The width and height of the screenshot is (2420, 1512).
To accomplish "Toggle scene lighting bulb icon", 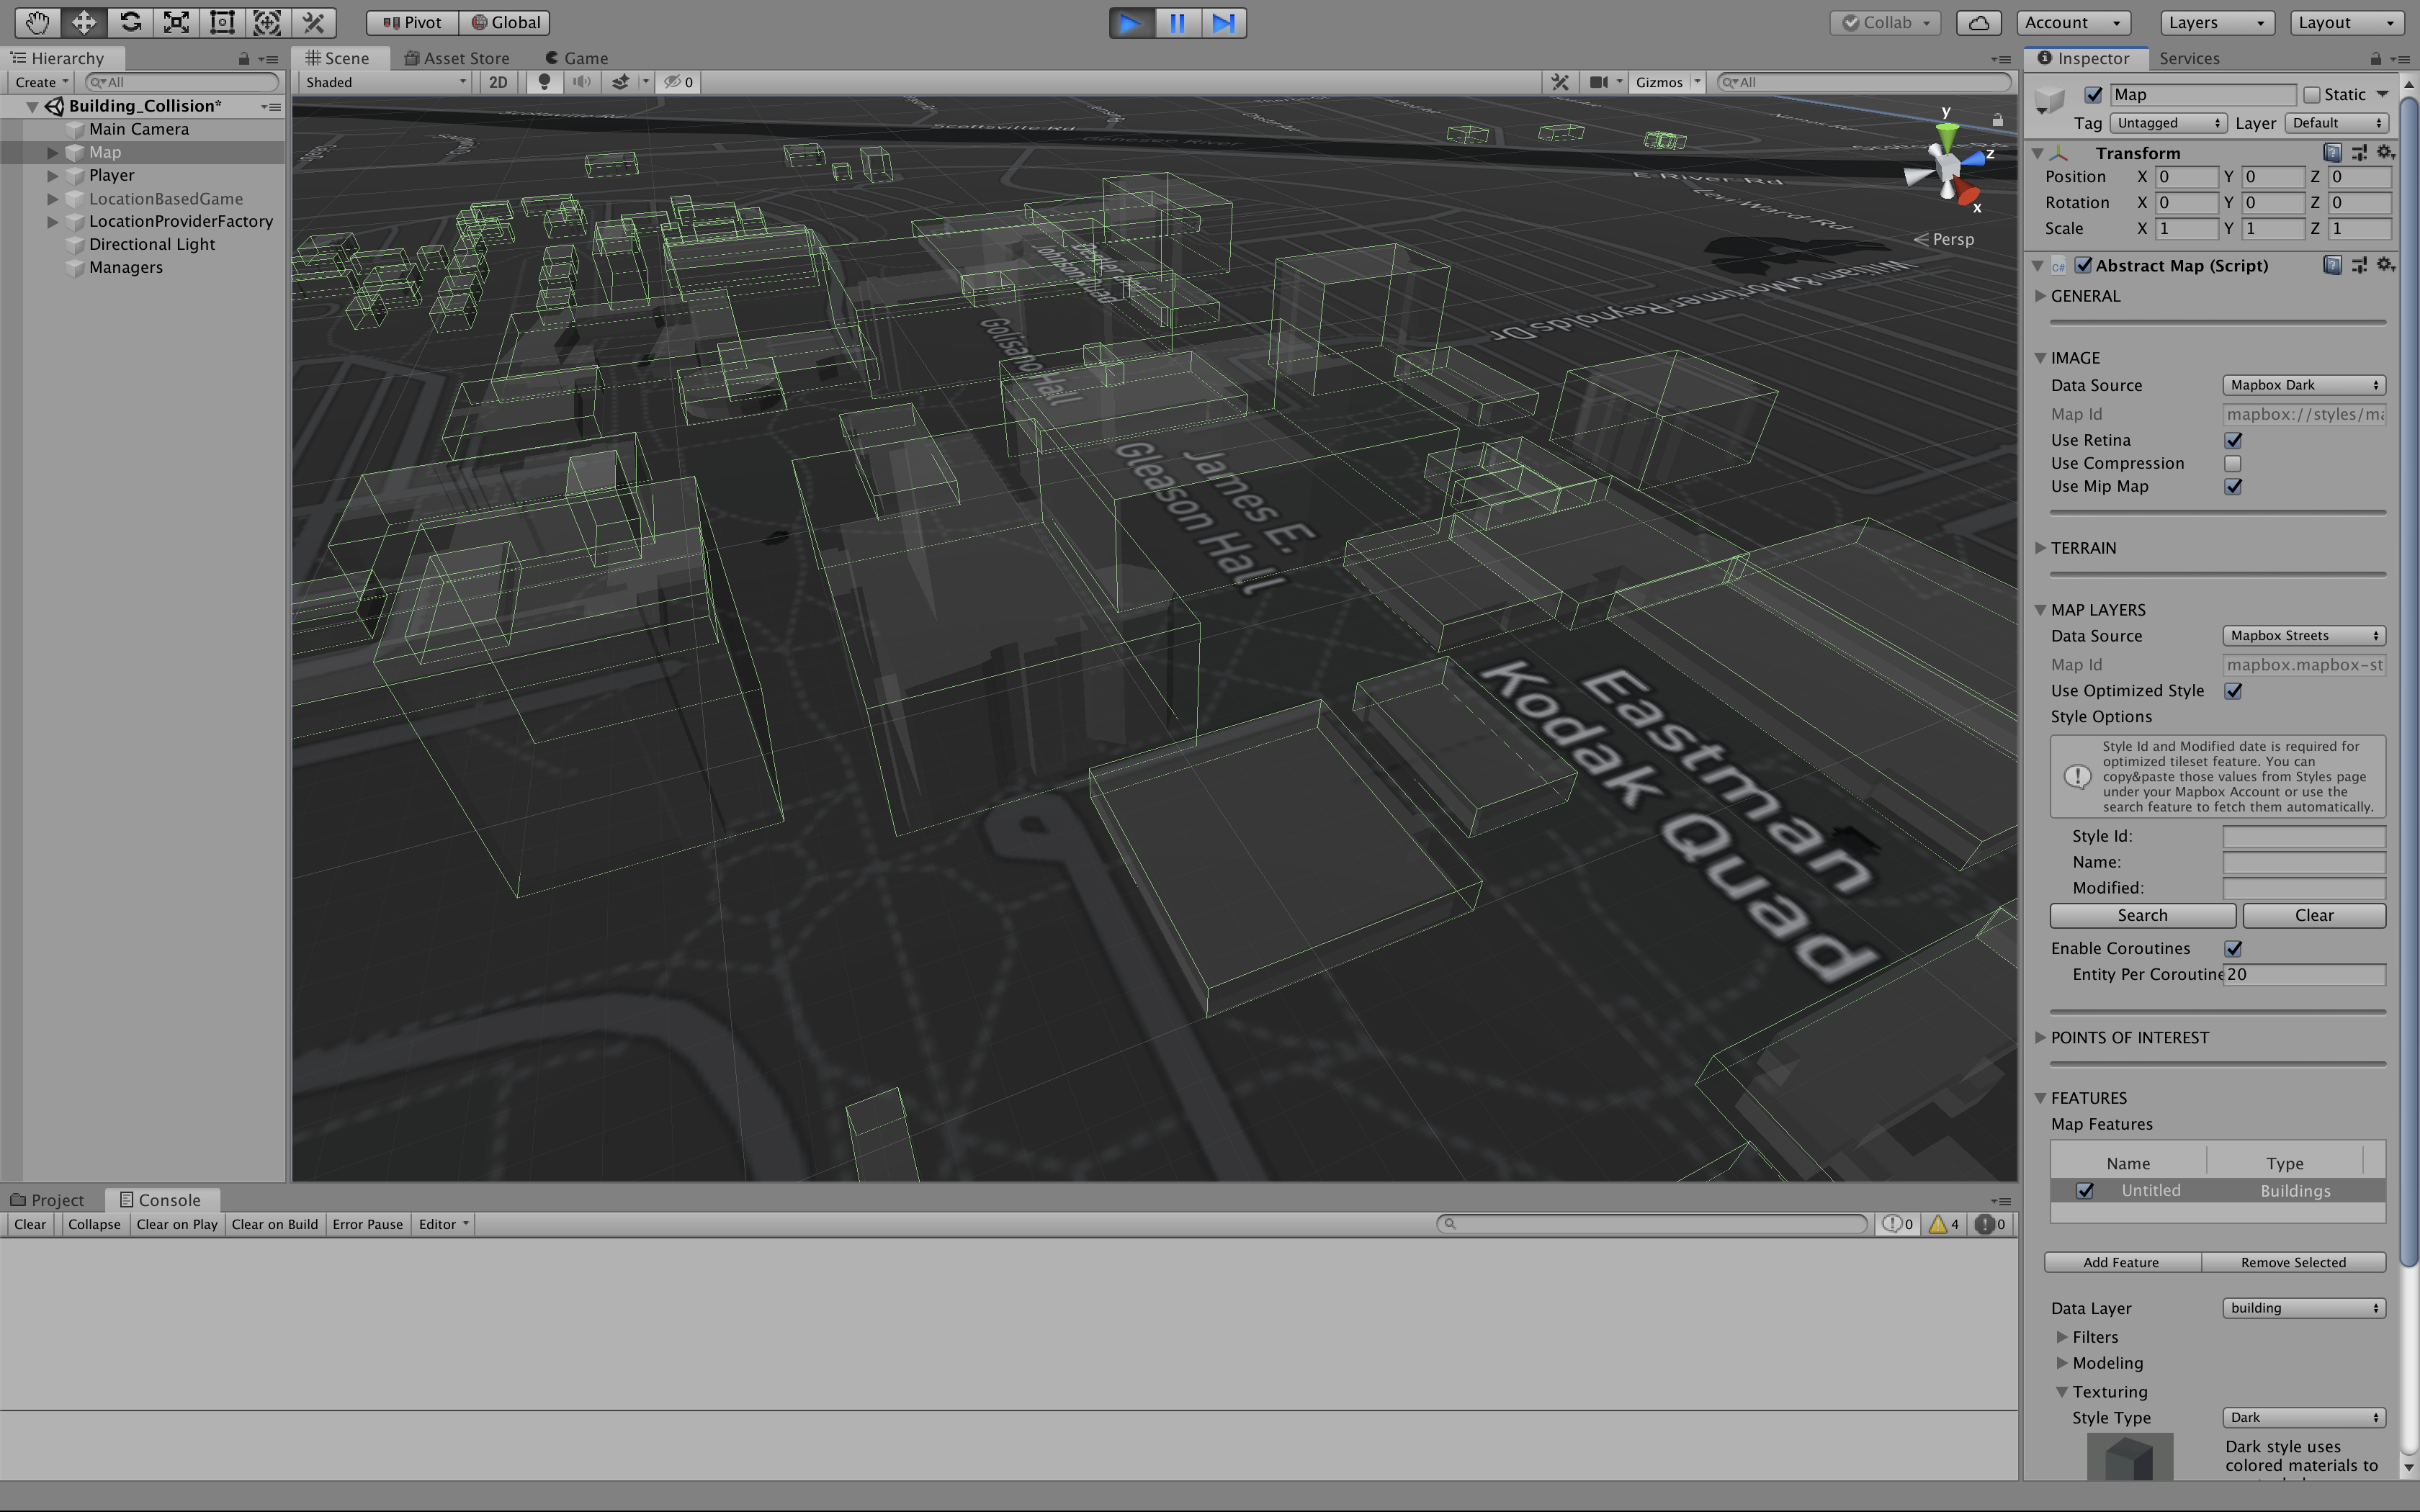I will [544, 82].
